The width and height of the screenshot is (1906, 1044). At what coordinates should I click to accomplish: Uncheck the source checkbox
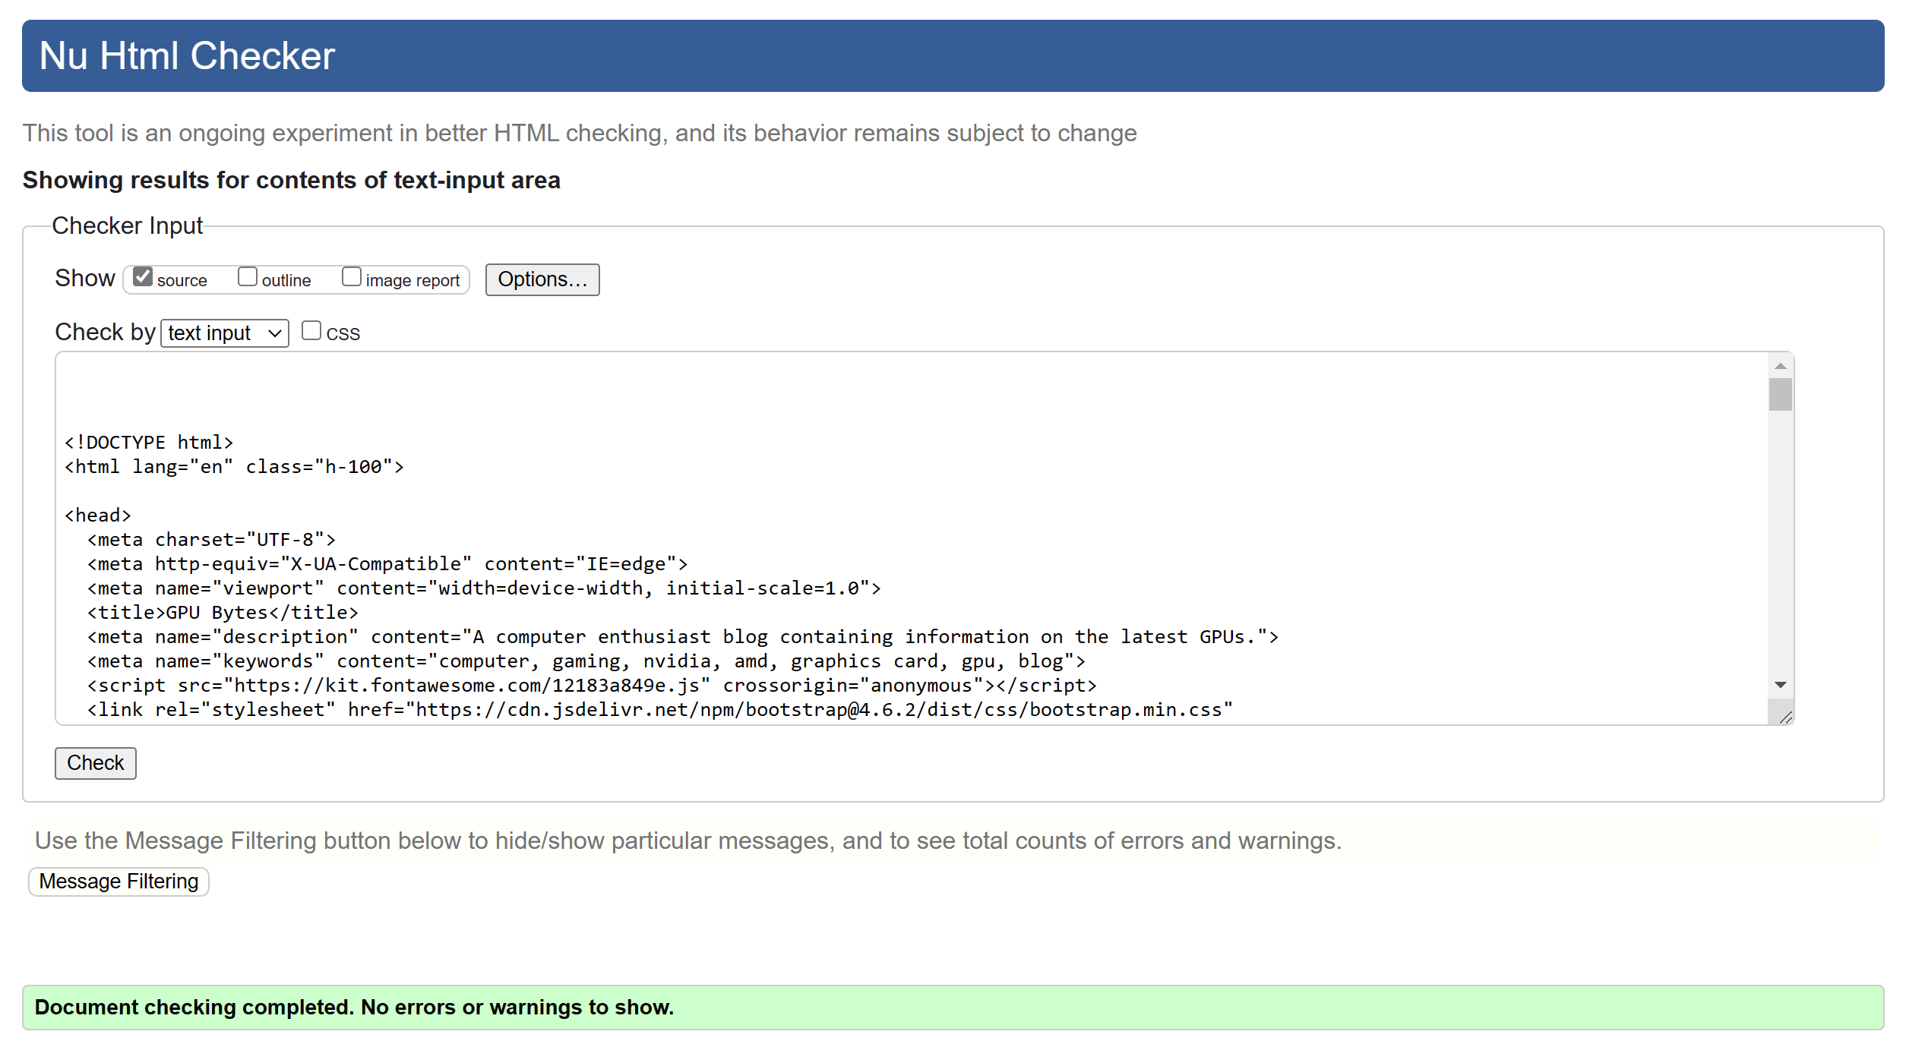tap(143, 277)
